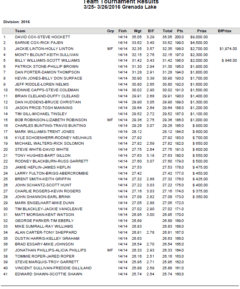The image size is (240, 289).
Task: Click the $1,974.00 big fish prize
Action: tap(228, 49)
